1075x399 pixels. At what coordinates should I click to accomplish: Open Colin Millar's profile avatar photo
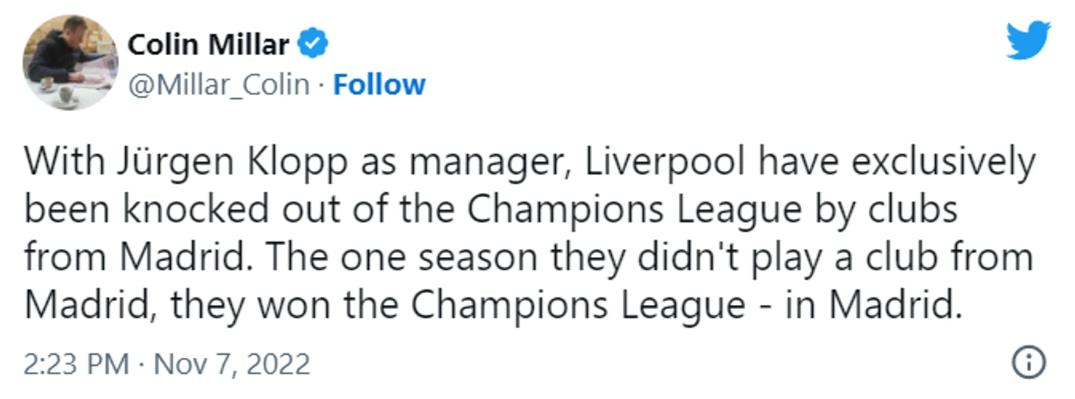click(71, 63)
